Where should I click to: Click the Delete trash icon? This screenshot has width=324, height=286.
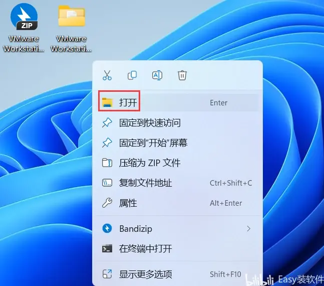tap(182, 75)
